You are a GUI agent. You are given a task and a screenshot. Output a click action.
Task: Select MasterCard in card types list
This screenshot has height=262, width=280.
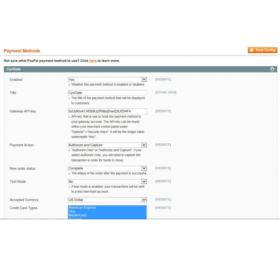point(77,215)
